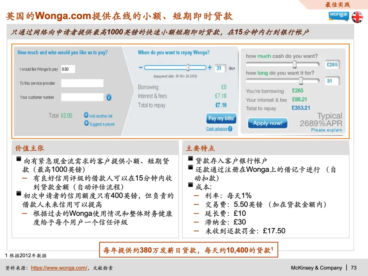
Task: Click the 31 Days value box
Action: pos(220,68)
